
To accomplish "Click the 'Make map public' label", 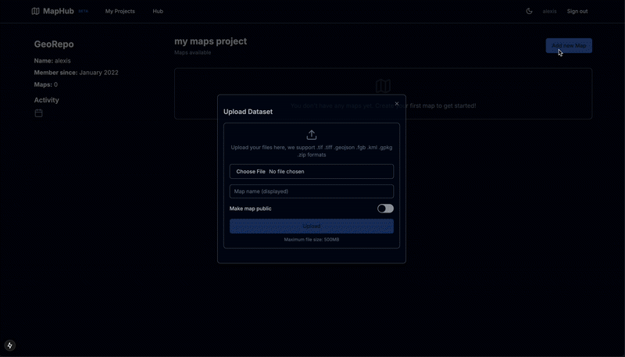I will pos(250,209).
